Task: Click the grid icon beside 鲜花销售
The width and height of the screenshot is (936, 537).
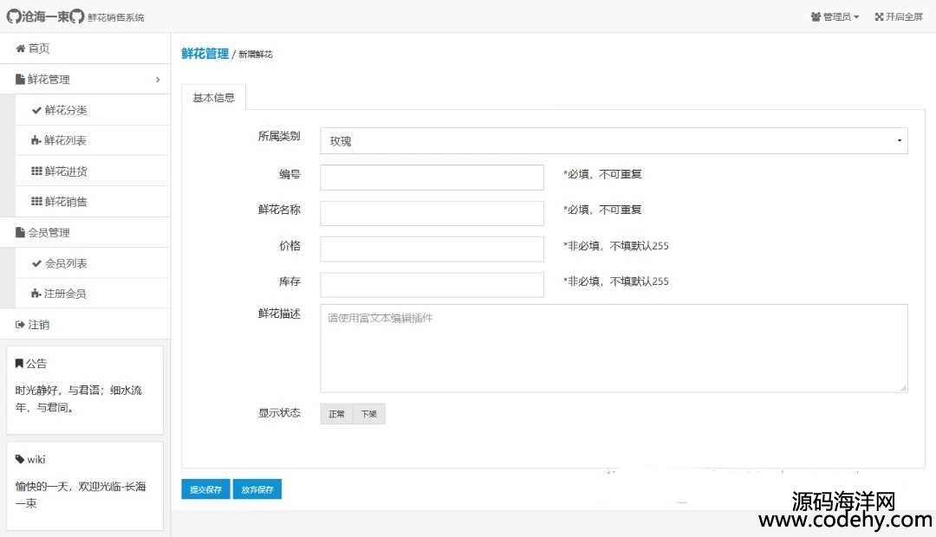Action: pos(36,202)
